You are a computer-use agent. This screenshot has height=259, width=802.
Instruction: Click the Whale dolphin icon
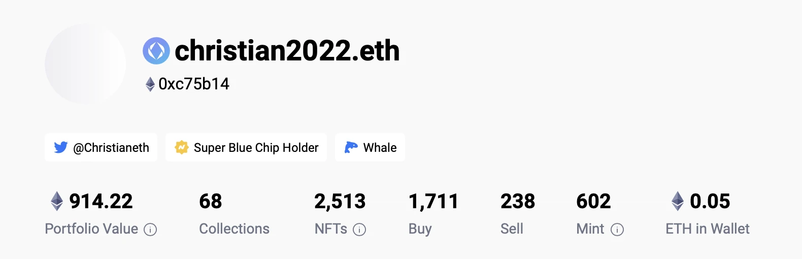point(351,147)
